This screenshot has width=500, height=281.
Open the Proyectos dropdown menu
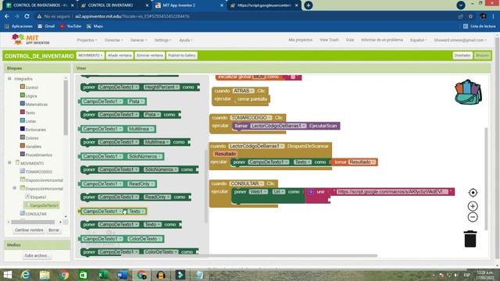(x=87, y=40)
